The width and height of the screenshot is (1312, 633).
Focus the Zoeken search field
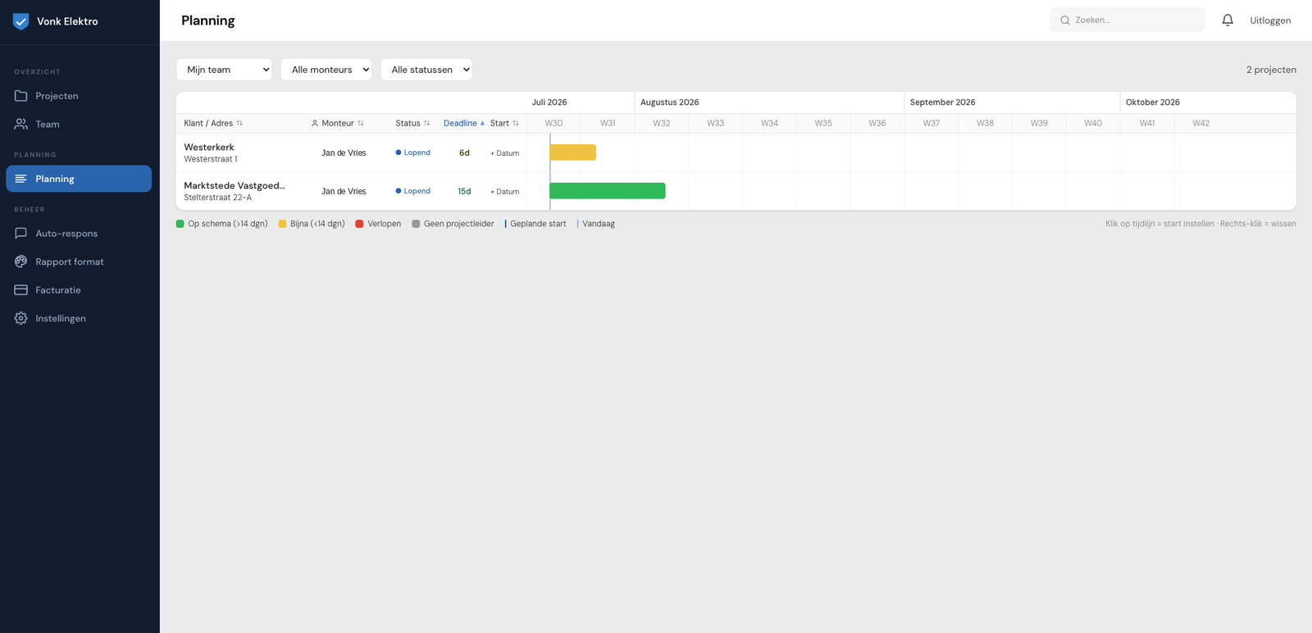coord(1127,20)
